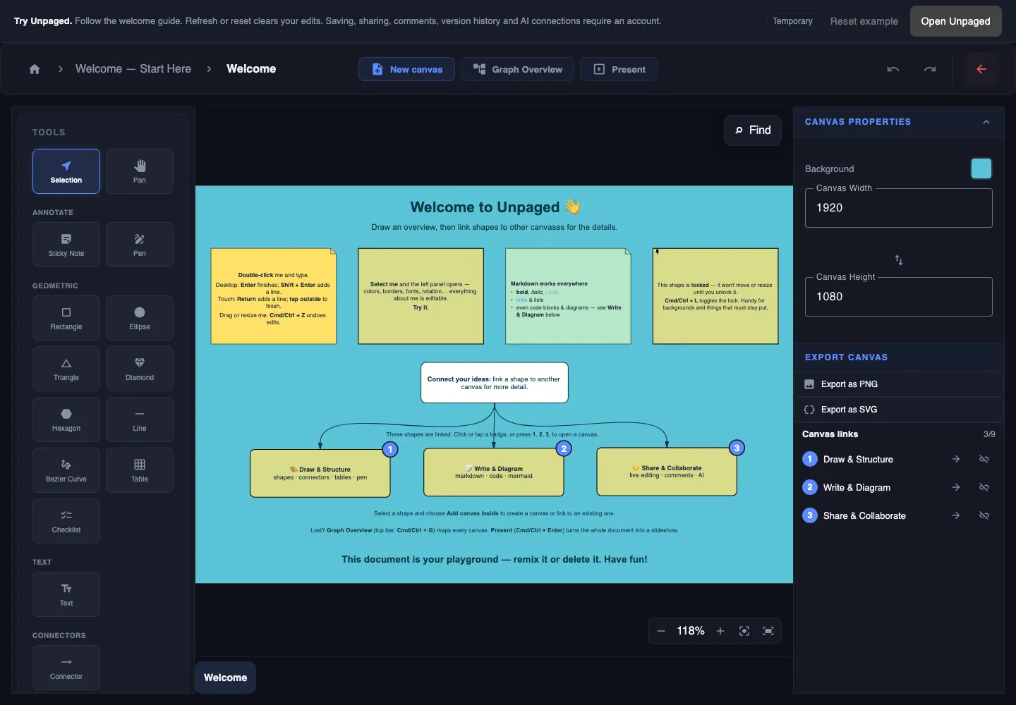Image resolution: width=1016 pixels, height=705 pixels.
Task: Zoom out with the minus button
Action: tap(661, 631)
